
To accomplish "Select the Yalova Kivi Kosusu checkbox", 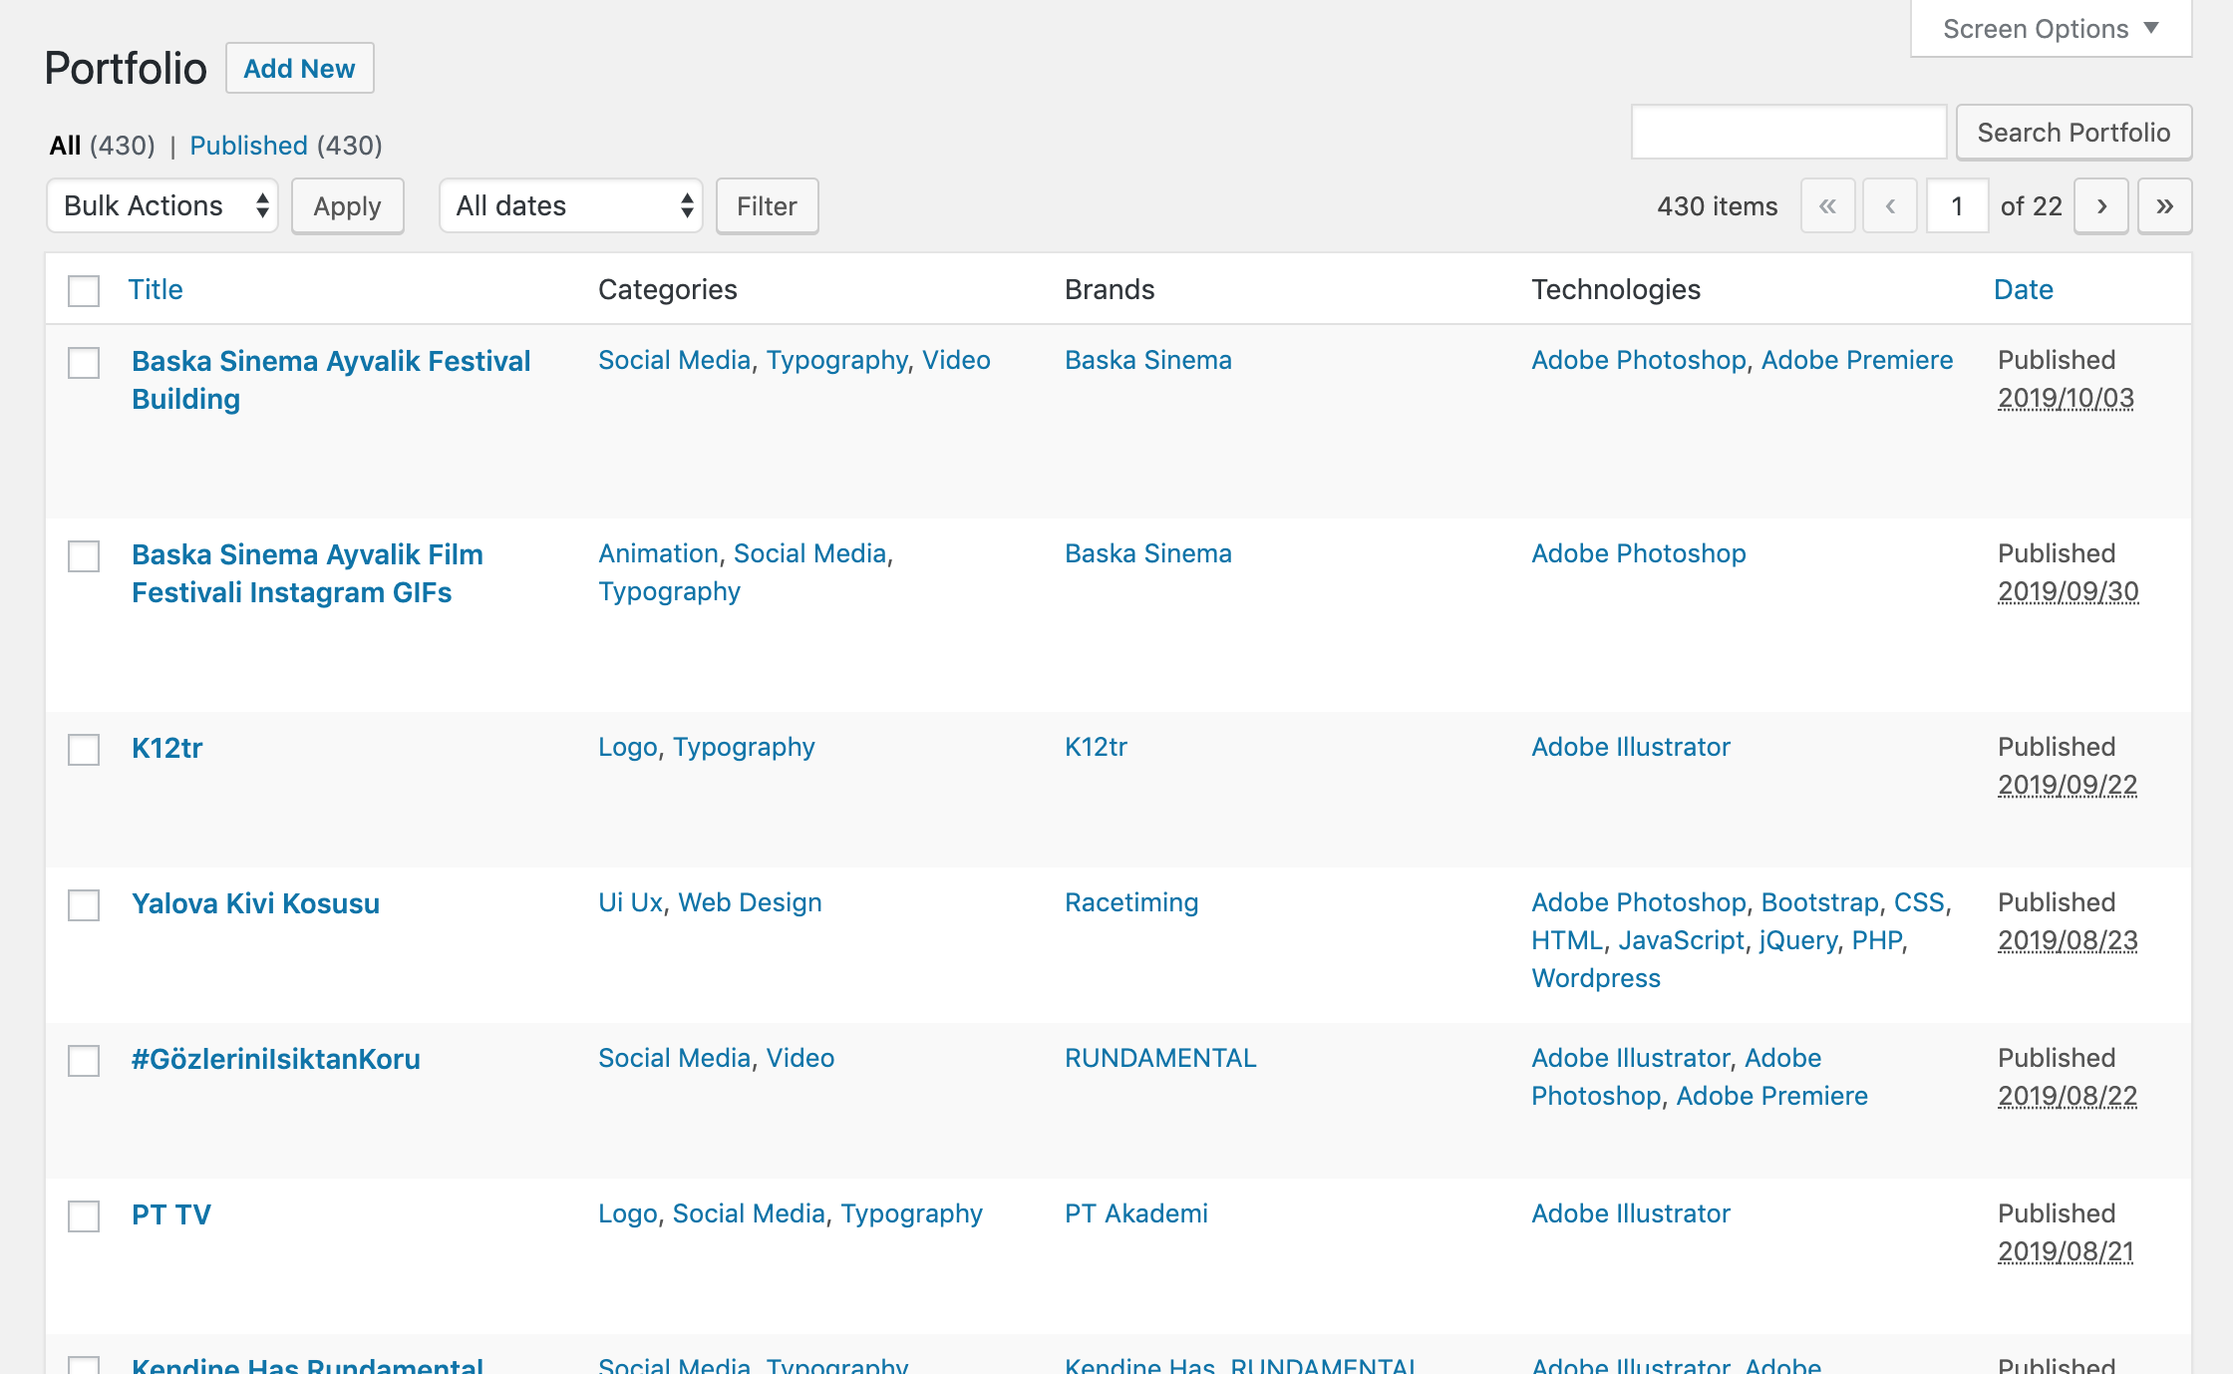I will click(84, 905).
